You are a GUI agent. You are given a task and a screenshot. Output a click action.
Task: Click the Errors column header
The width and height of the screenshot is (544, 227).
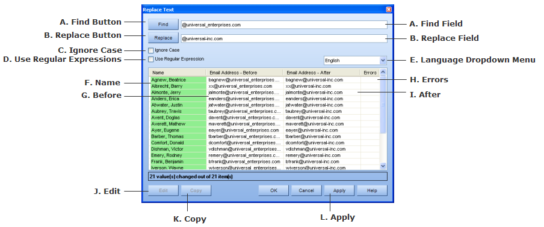[370, 73]
